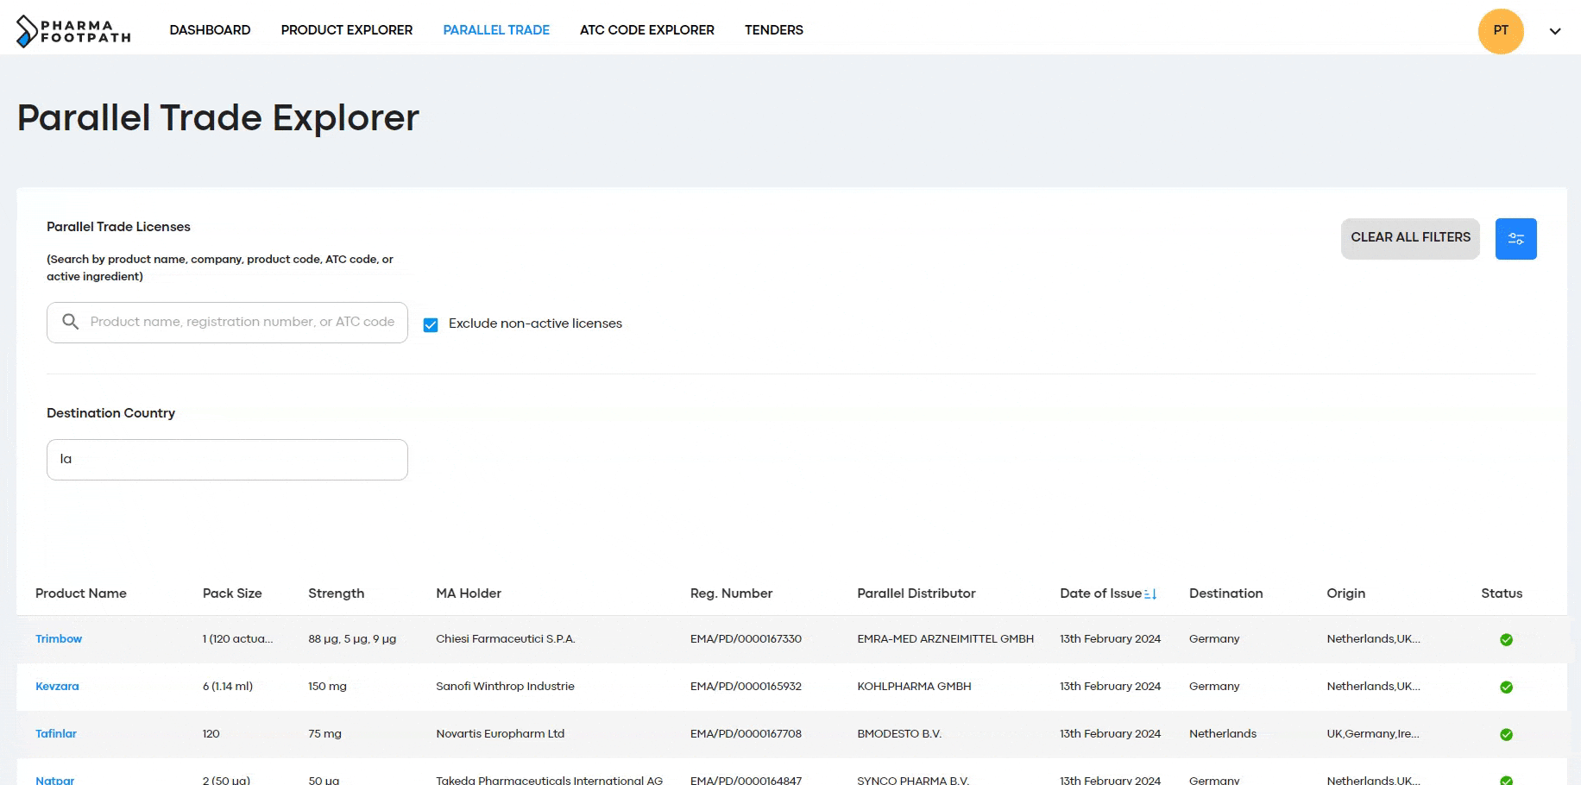1581x785 pixels.
Task: Open the Kevzara product link
Action: (x=57, y=687)
